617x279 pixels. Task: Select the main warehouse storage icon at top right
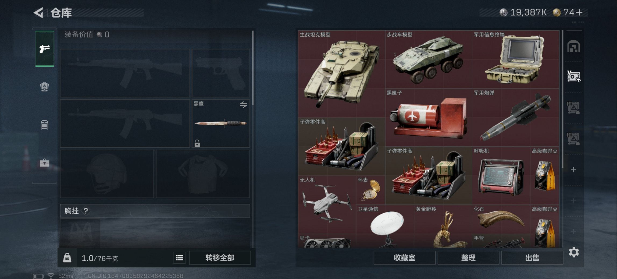coord(573,46)
